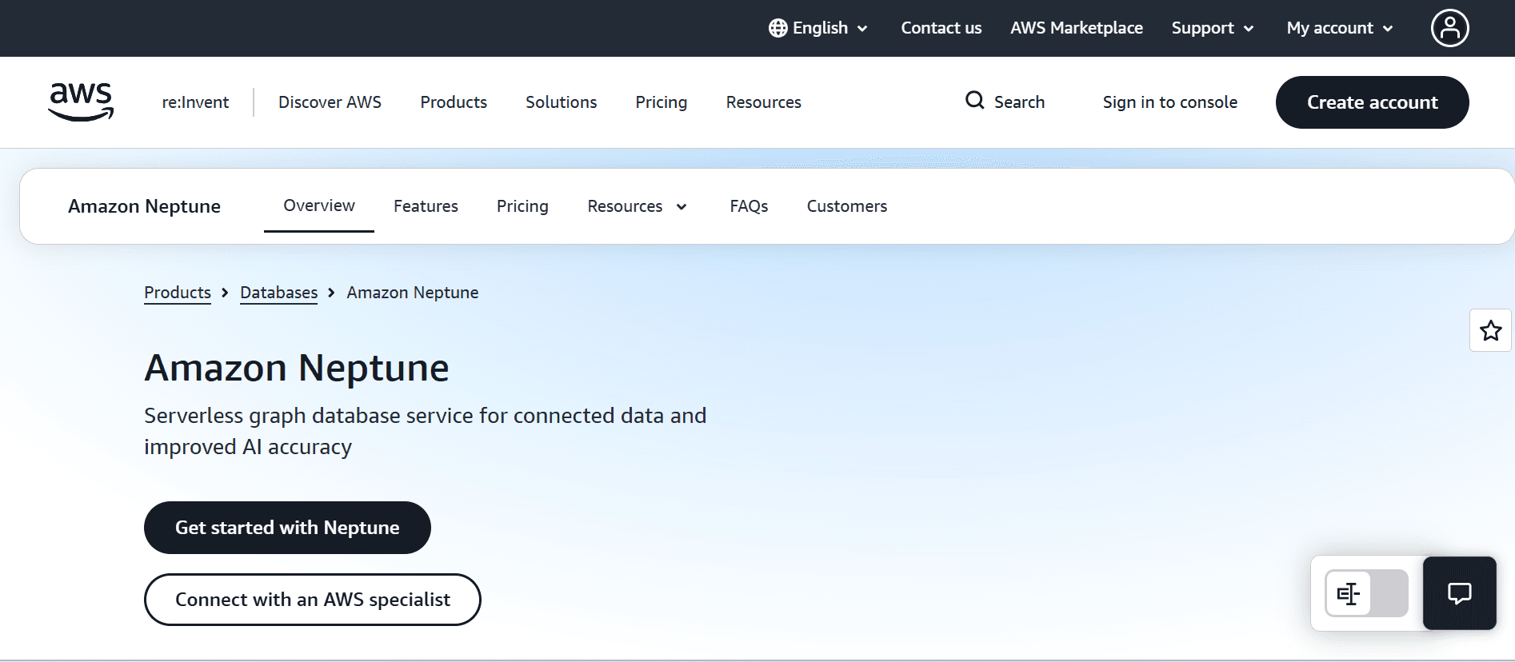Click Connect with an AWS specialist
The height and width of the screenshot is (662, 1515).
[313, 600]
